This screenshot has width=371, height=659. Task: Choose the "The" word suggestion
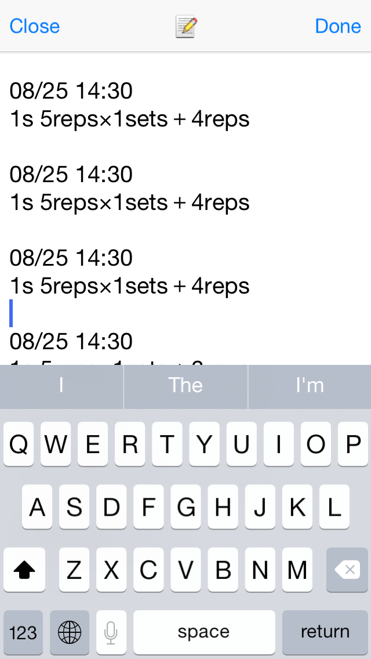tap(185, 386)
